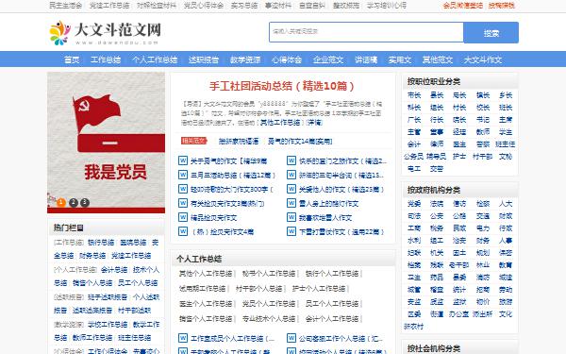Click Word icon next to 精品捡贝壳作文

click(183, 217)
